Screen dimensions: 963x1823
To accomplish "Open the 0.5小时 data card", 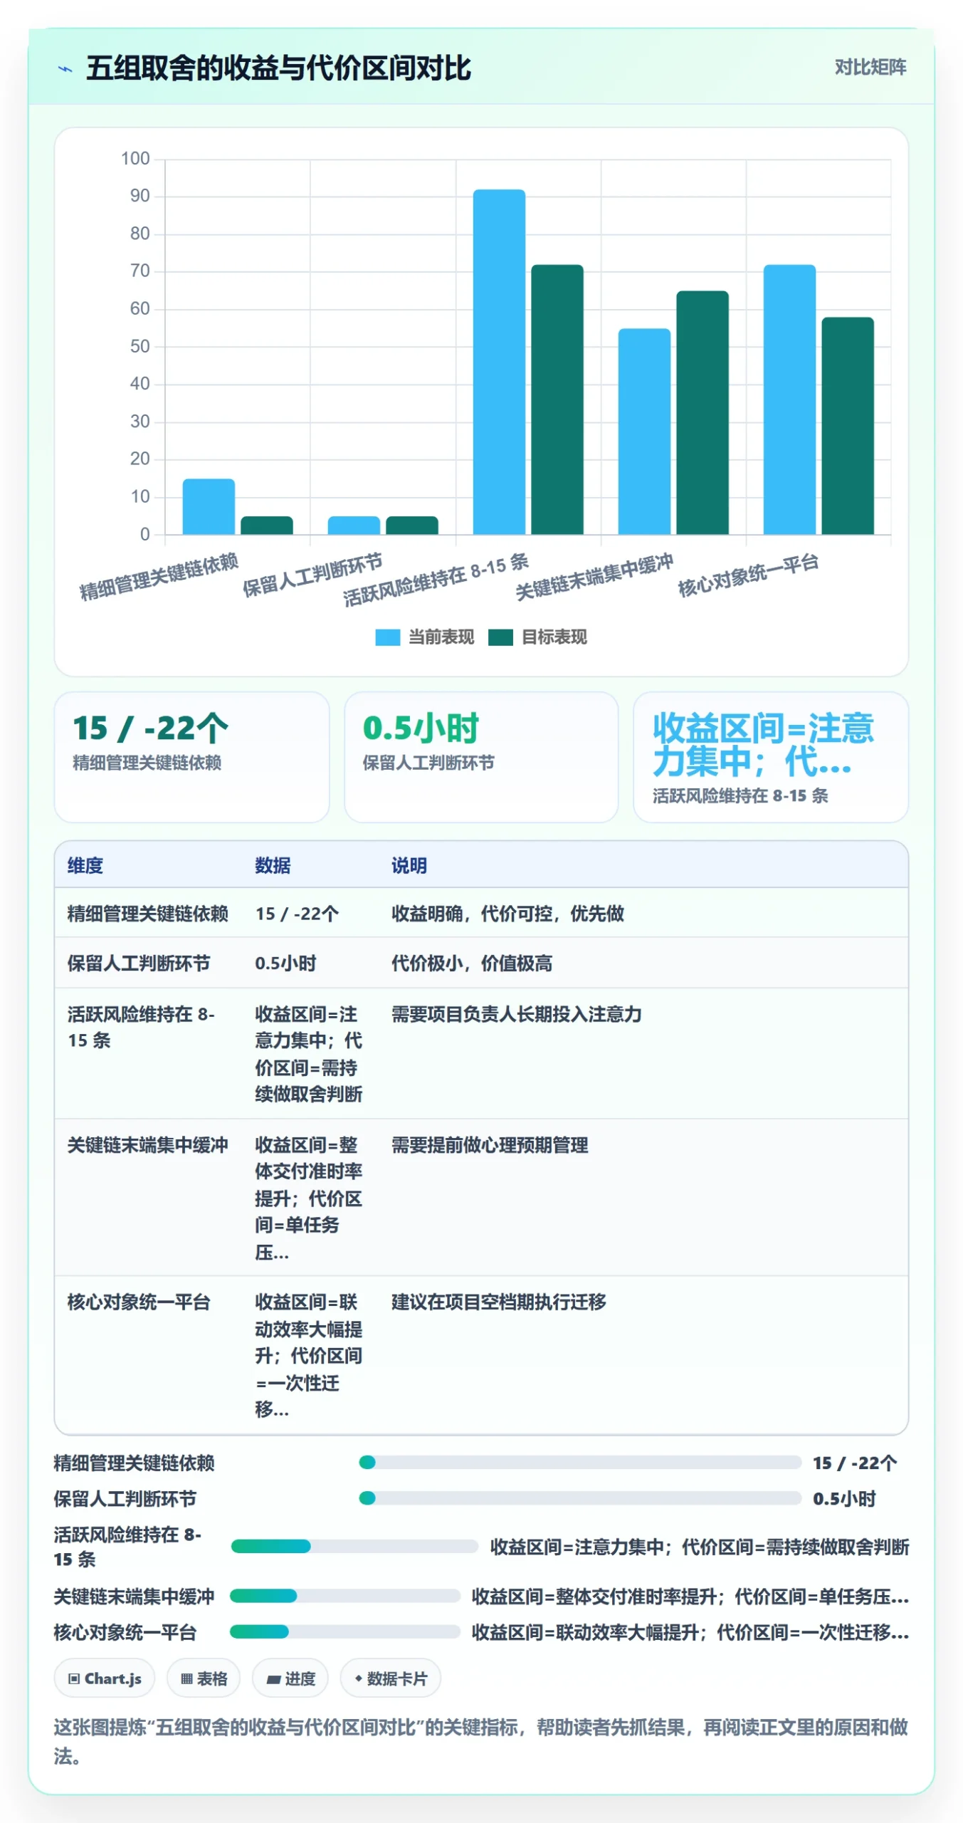I will pyautogui.click(x=481, y=756).
